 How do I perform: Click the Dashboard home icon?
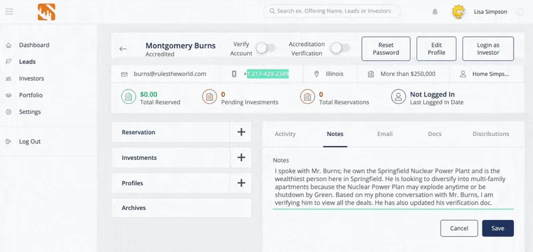coord(9,45)
